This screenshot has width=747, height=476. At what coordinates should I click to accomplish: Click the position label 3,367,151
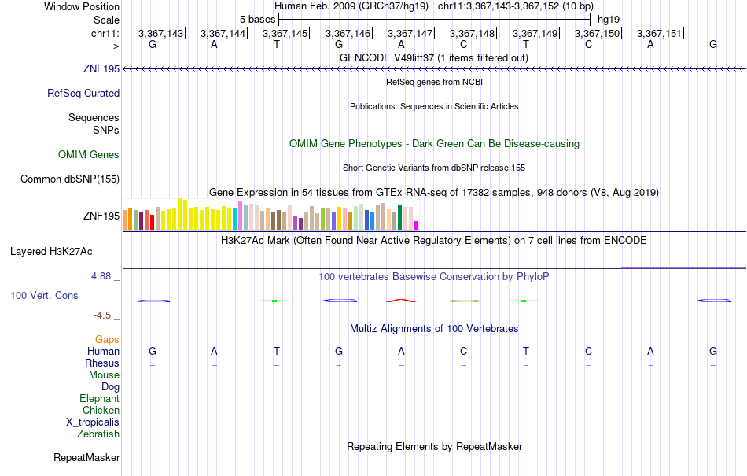coord(659,33)
